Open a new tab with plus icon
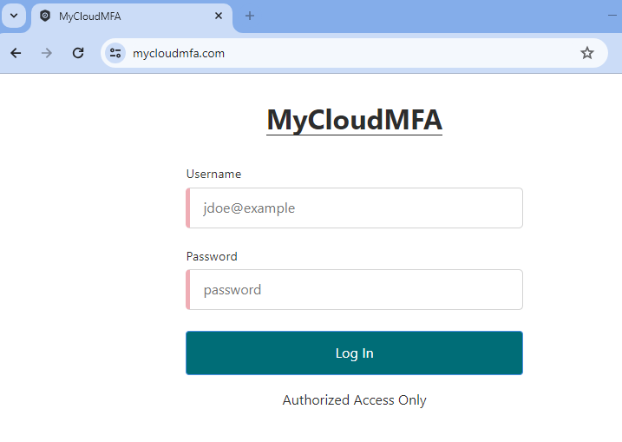Viewport: 622px width, 442px height. pyautogui.click(x=250, y=16)
